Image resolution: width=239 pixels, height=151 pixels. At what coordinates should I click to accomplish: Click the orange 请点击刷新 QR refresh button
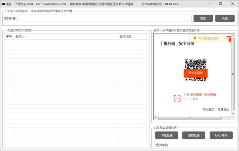coord(196,73)
